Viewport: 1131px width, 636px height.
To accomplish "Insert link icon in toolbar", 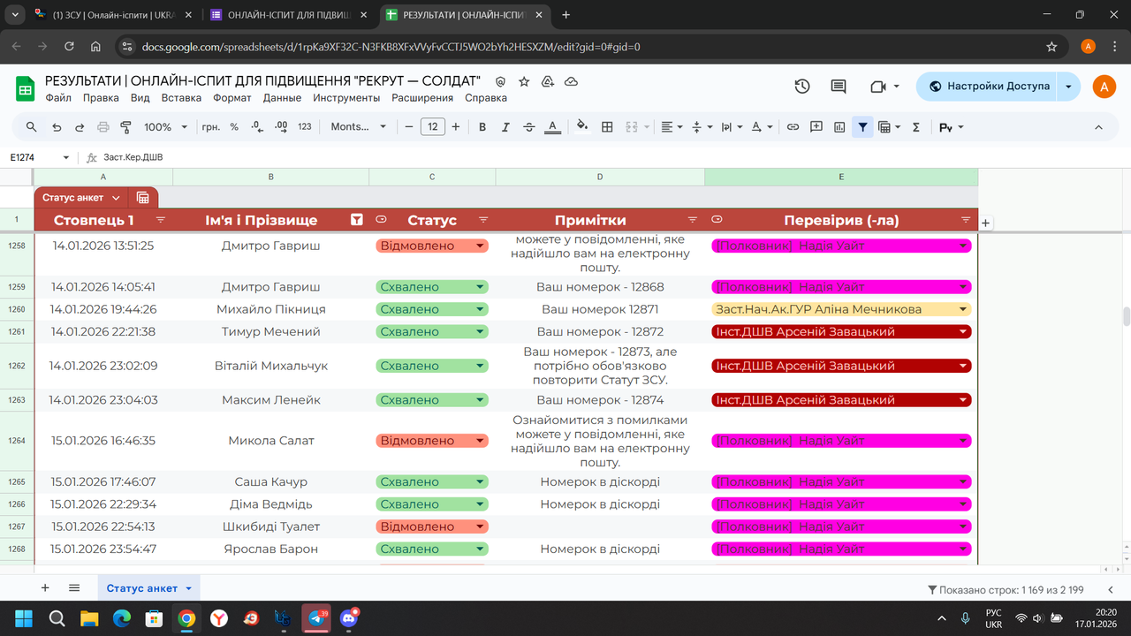I will tap(793, 127).
